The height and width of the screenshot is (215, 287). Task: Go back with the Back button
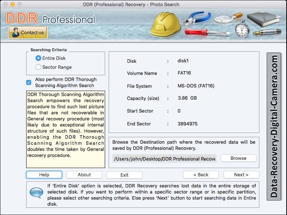[x=201, y=175]
